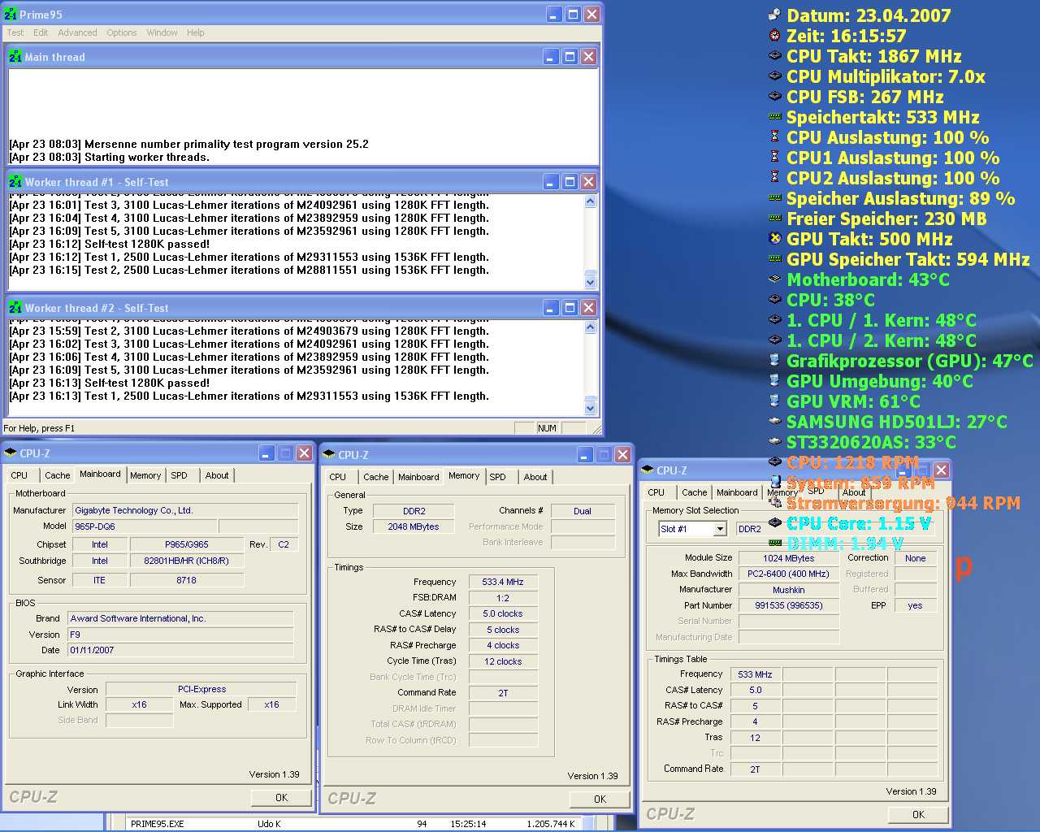The height and width of the screenshot is (832, 1040).
Task: Click the NUM indicator in Prime95 status bar
Action: pyautogui.click(x=547, y=428)
